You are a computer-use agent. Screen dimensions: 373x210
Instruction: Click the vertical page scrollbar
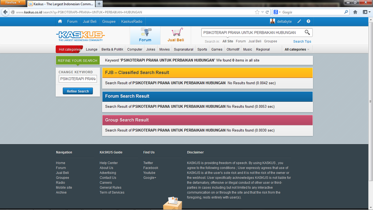coord(371,102)
